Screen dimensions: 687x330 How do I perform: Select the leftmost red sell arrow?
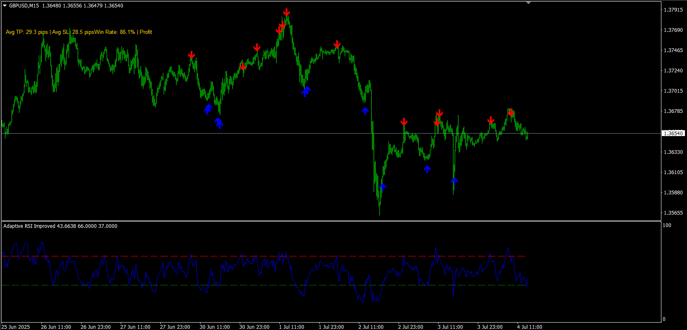pos(191,55)
